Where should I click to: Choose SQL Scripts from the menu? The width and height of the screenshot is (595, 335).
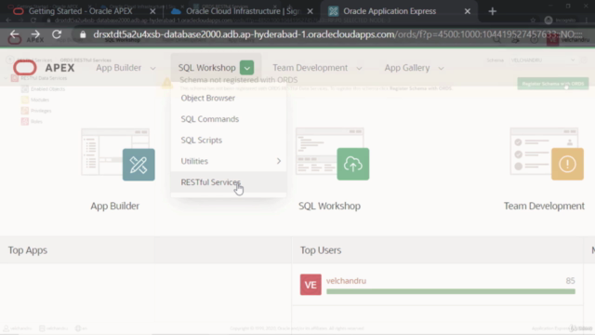(x=229, y=141)
